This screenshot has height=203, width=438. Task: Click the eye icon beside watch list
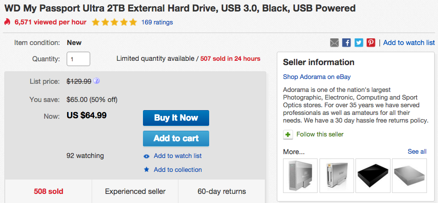point(147,156)
